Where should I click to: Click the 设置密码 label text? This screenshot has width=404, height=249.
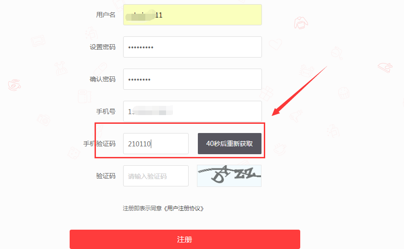(102, 47)
